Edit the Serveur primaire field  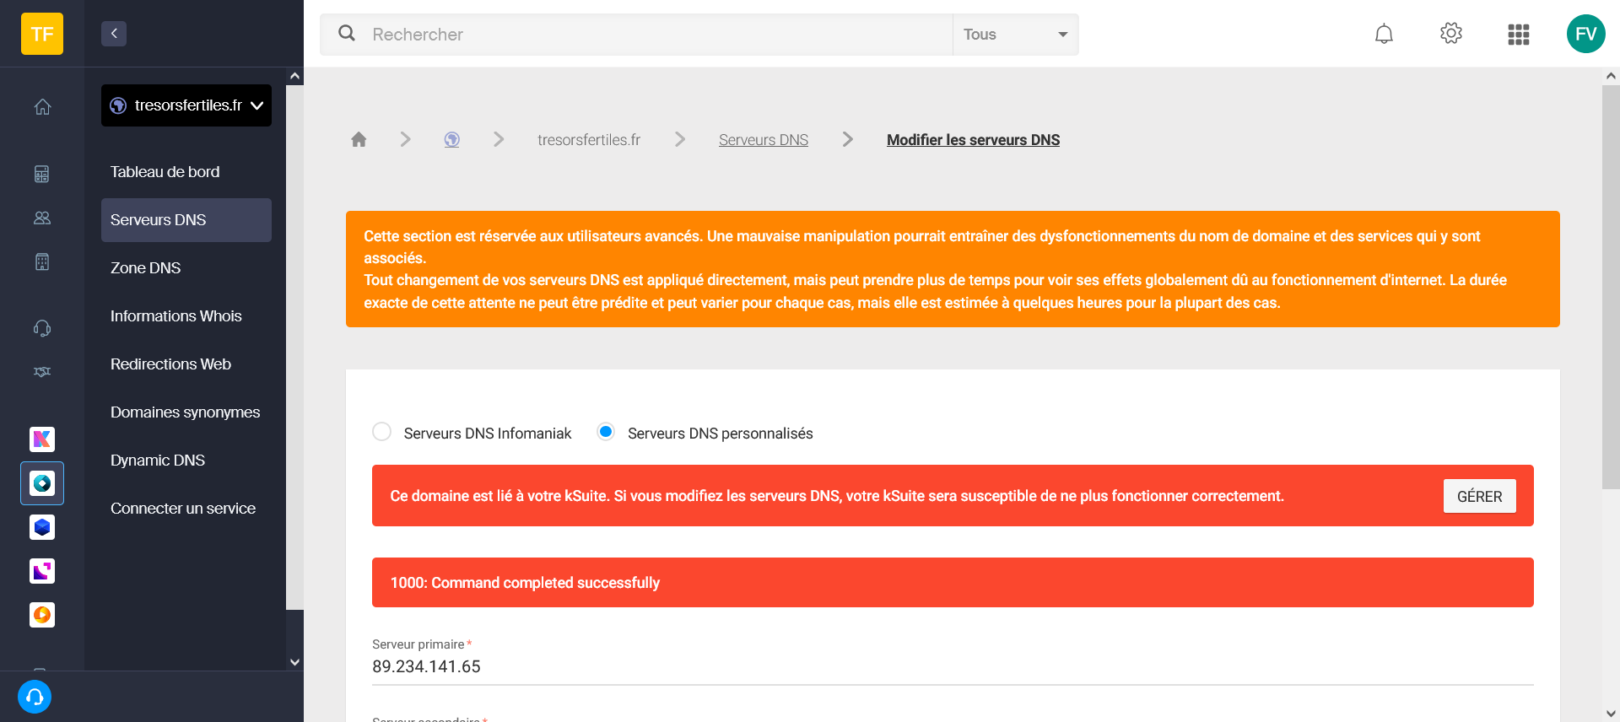(x=953, y=666)
